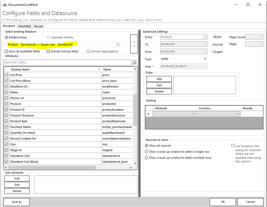Viewport: 267px width, 207px height.
Task: Uncheck the List Price attribute checkbox
Action: [7, 75]
